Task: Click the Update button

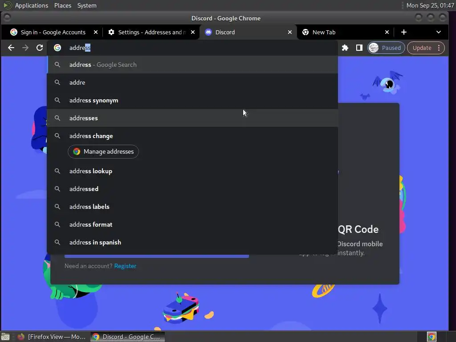Action: [x=422, y=48]
